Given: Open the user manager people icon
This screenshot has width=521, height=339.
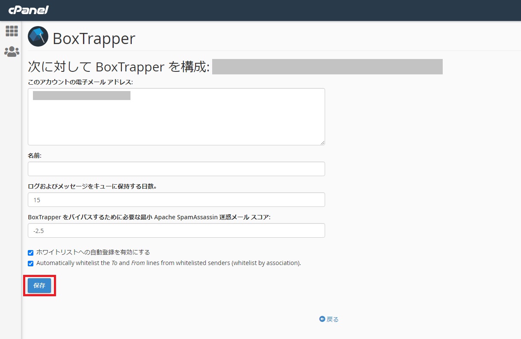Looking at the screenshot, I should [12, 52].
